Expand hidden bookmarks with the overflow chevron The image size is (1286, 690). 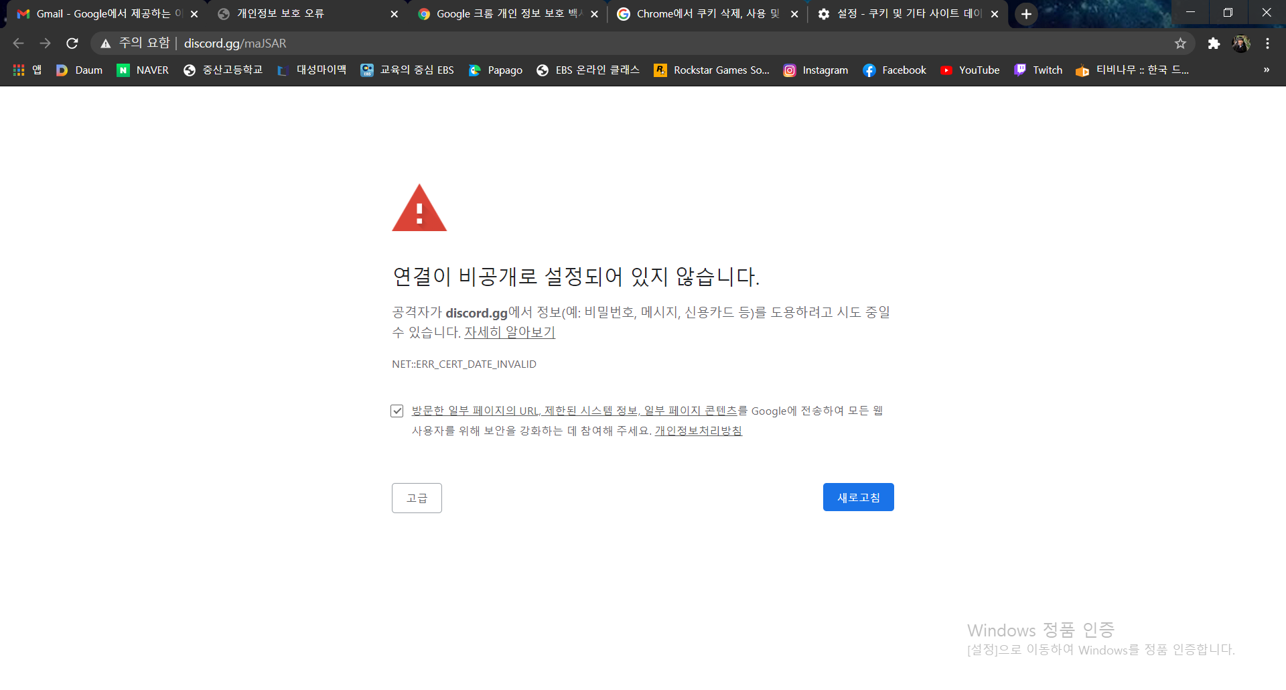[1266, 70]
